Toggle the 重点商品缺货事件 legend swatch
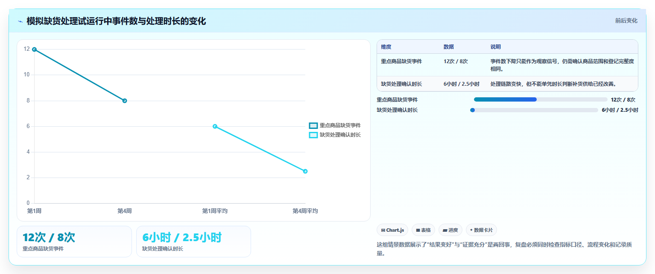This screenshot has width=655, height=274. tap(313, 125)
